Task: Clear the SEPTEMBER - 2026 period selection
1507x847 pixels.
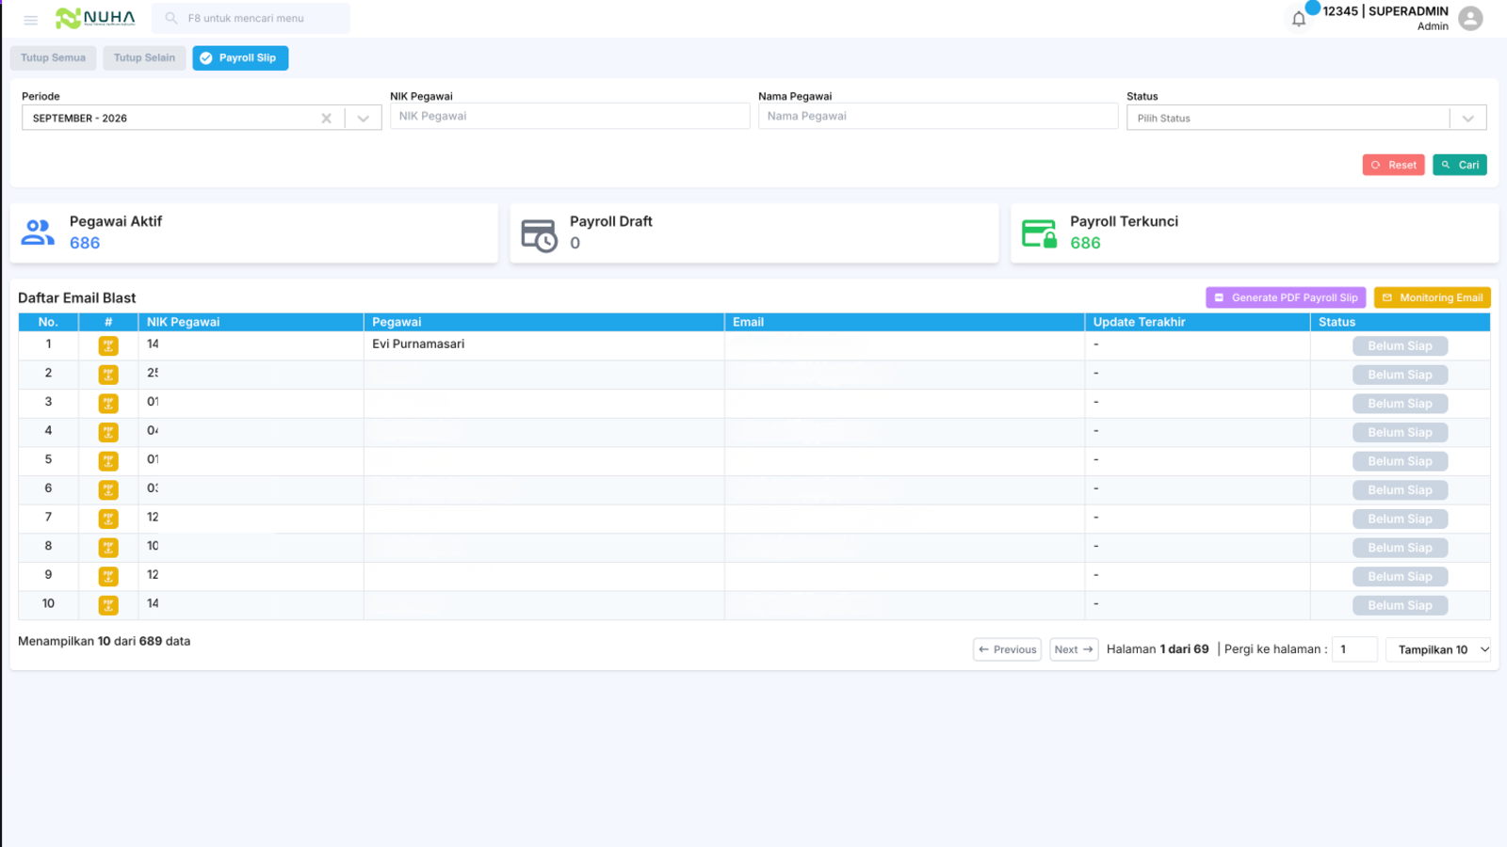Action: pos(326,119)
